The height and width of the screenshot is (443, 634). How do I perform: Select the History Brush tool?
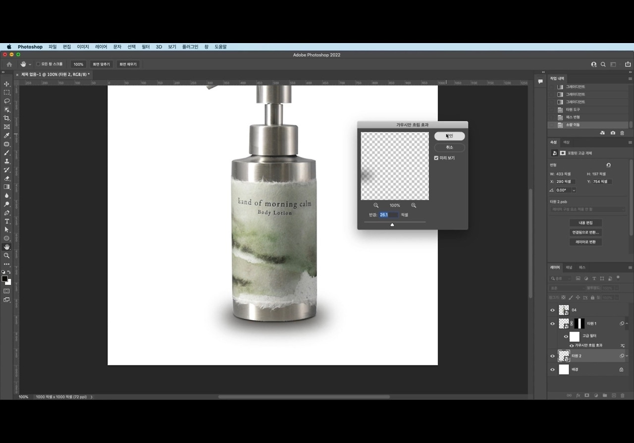tap(7, 170)
